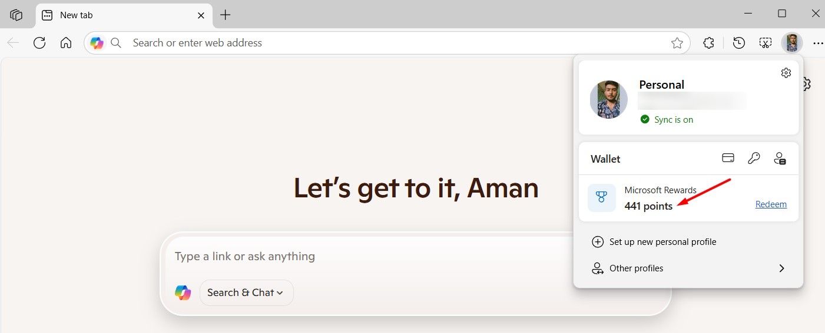Open profile settings gear icon
The width and height of the screenshot is (825, 333).
click(786, 73)
